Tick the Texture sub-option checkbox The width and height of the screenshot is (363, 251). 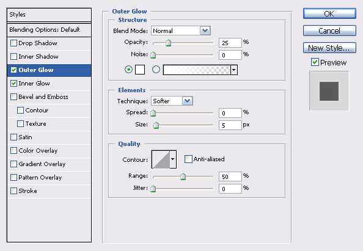tap(20, 123)
